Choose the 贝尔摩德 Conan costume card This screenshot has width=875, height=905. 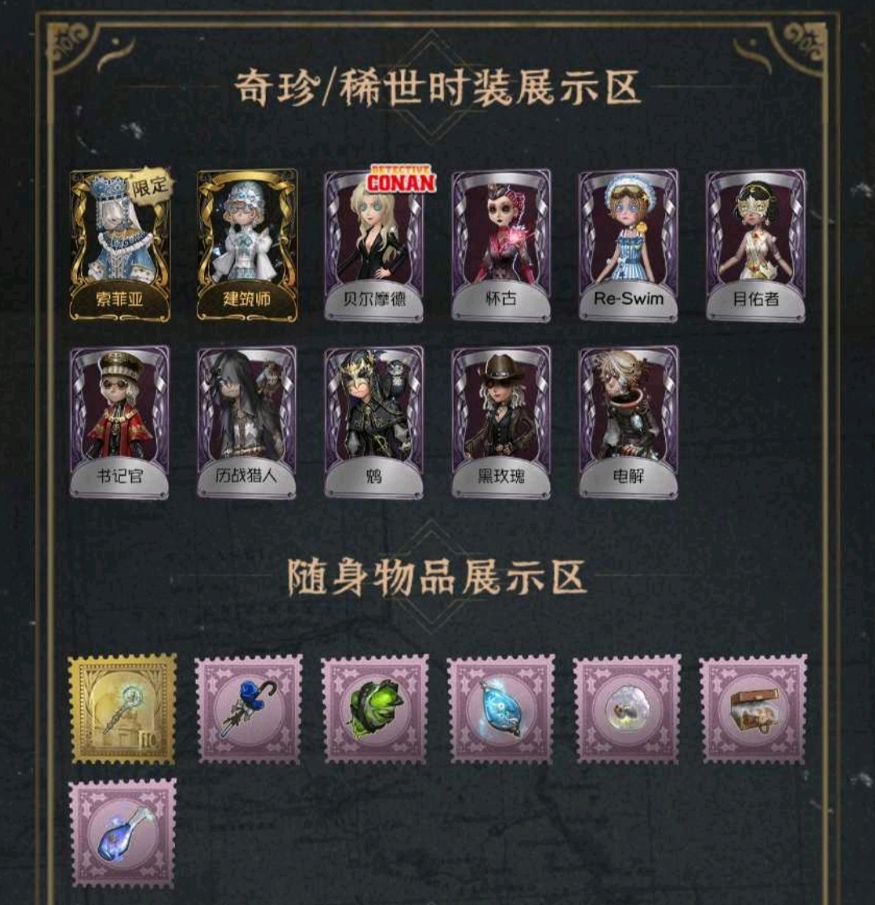pyautogui.click(x=374, y=245)
